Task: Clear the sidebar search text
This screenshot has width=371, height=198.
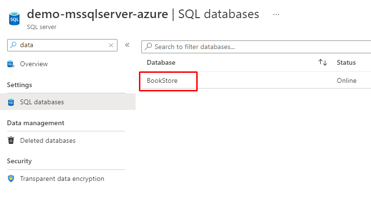Action: (x=111, y=45)
